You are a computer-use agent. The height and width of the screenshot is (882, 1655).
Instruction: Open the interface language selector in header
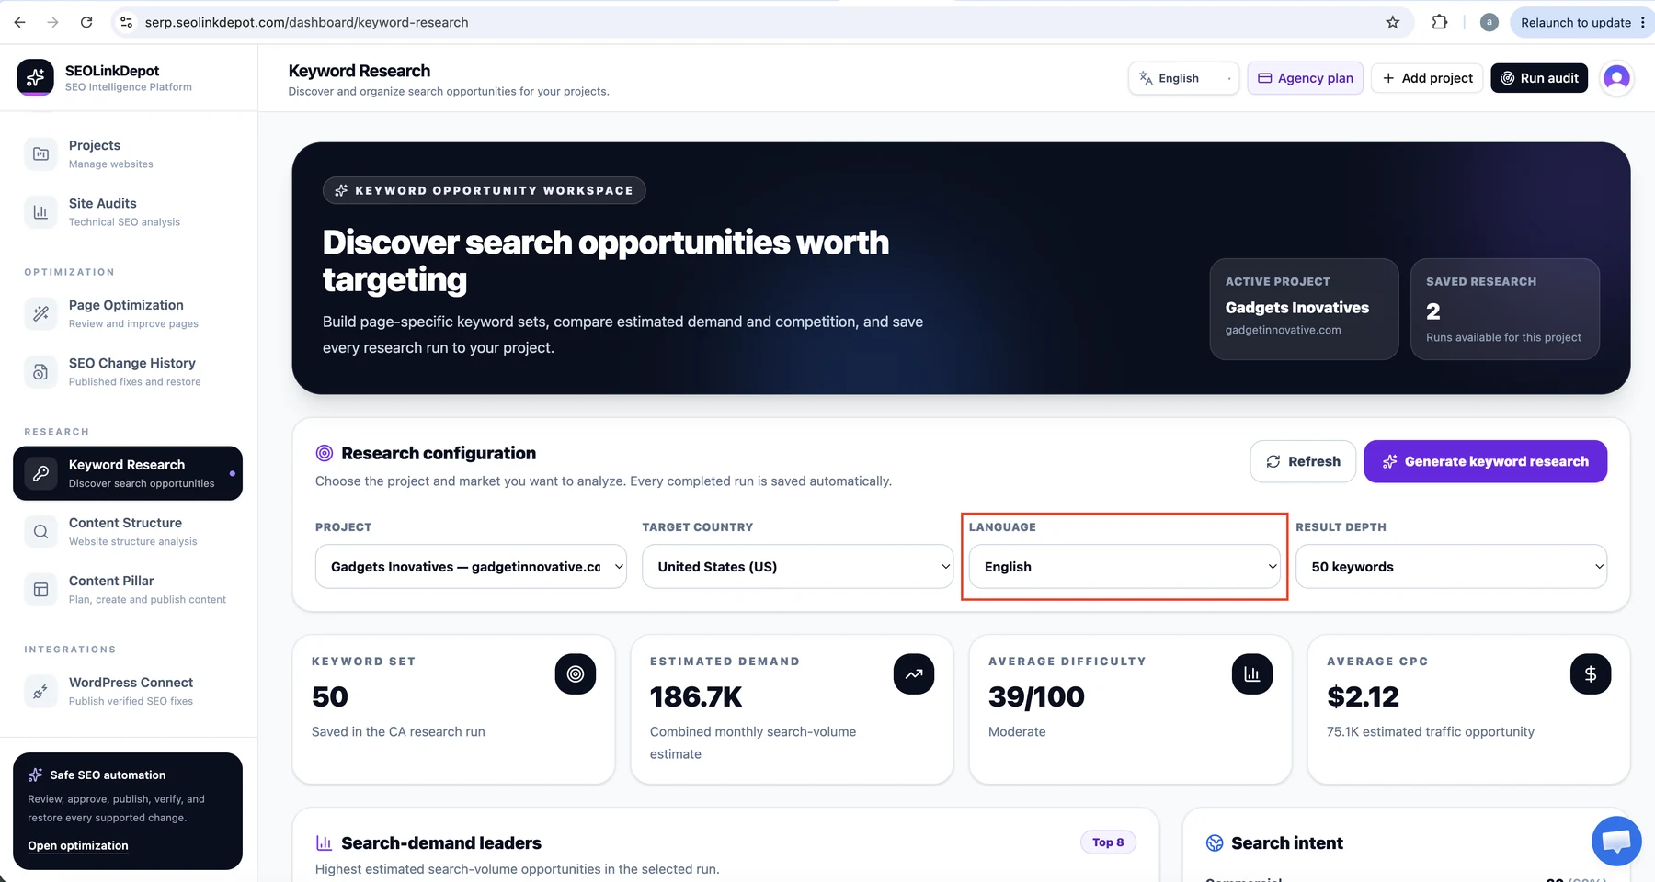pos(1184,78)
